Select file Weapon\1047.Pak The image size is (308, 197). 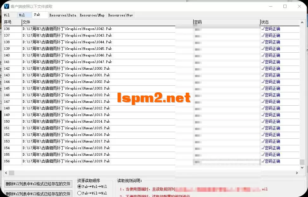point(67,62)
